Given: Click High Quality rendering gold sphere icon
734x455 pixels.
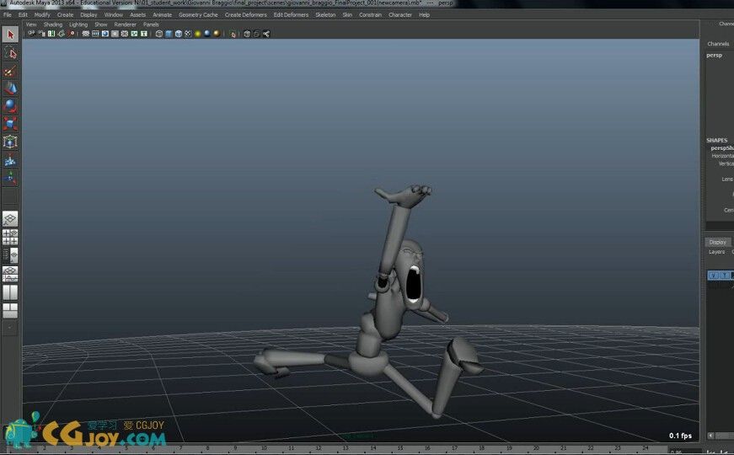Looking at the screenshot, I should [x=217, y=34].
